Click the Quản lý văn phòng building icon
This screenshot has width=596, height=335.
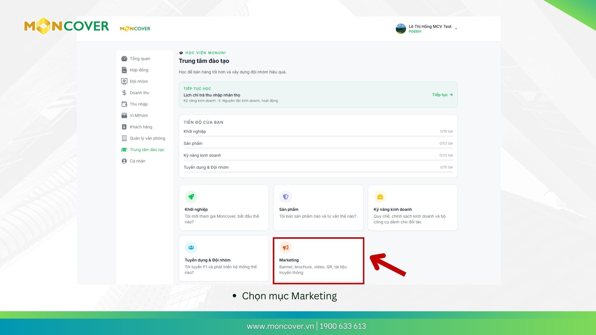click(124, 138)
